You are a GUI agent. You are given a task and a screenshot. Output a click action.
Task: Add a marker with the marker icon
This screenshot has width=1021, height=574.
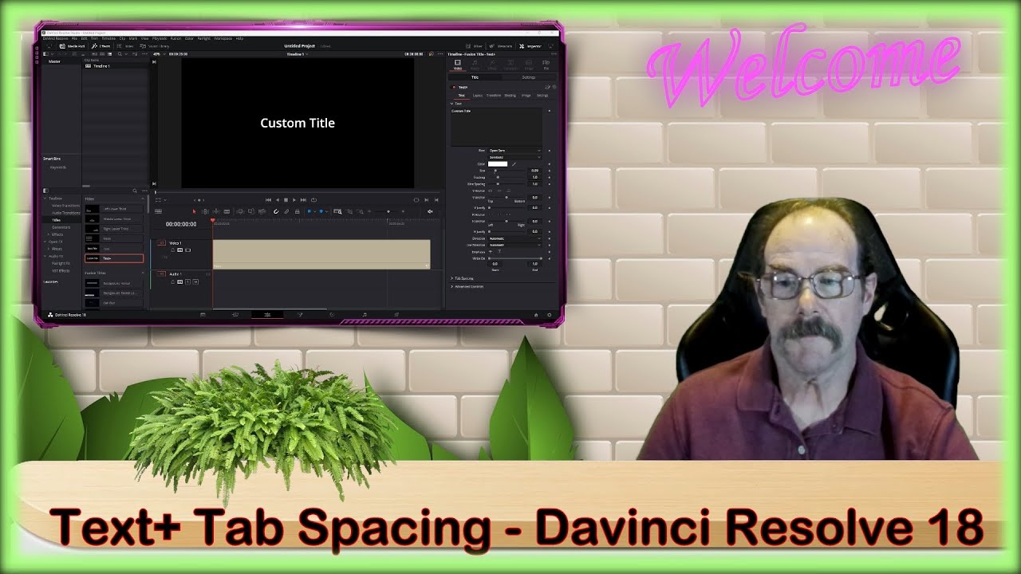[x=321, y=211]
